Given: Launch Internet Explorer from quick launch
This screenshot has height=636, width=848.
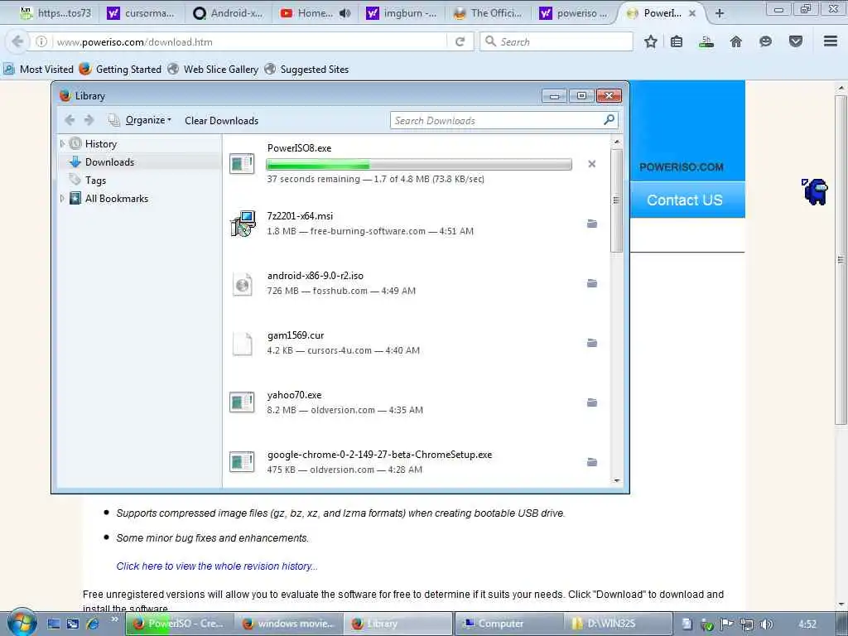Looking at the screenshot, I should [93, 624].
